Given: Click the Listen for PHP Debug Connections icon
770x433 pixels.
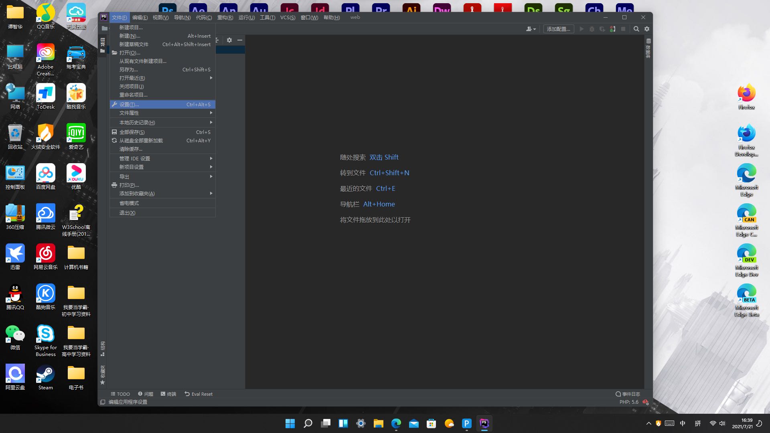Looking at the screenshot, I should (612, 29).
